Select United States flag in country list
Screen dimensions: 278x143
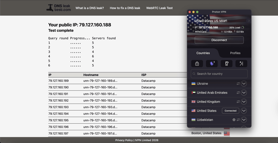coord(193,111)
